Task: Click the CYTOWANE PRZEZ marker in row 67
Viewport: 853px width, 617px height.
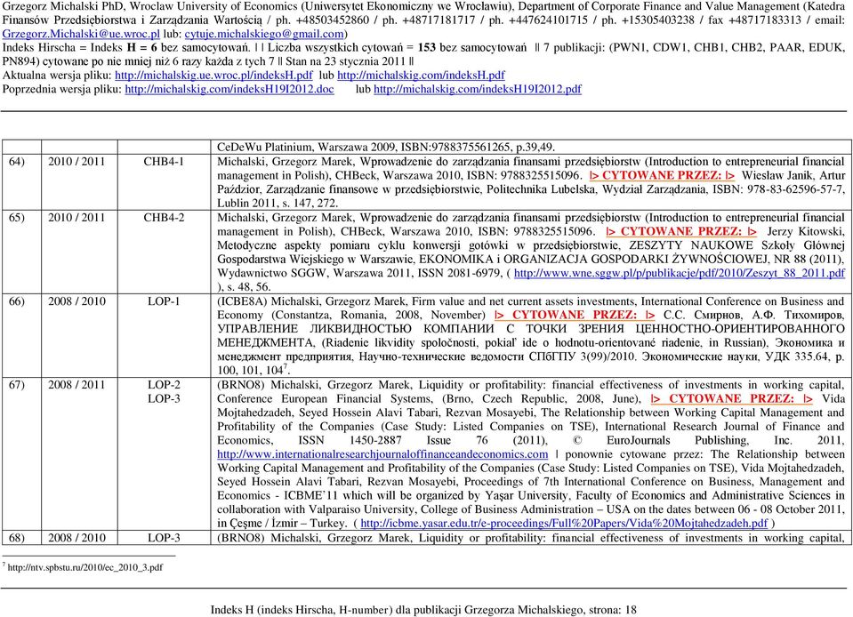Action: pos(732,399)
